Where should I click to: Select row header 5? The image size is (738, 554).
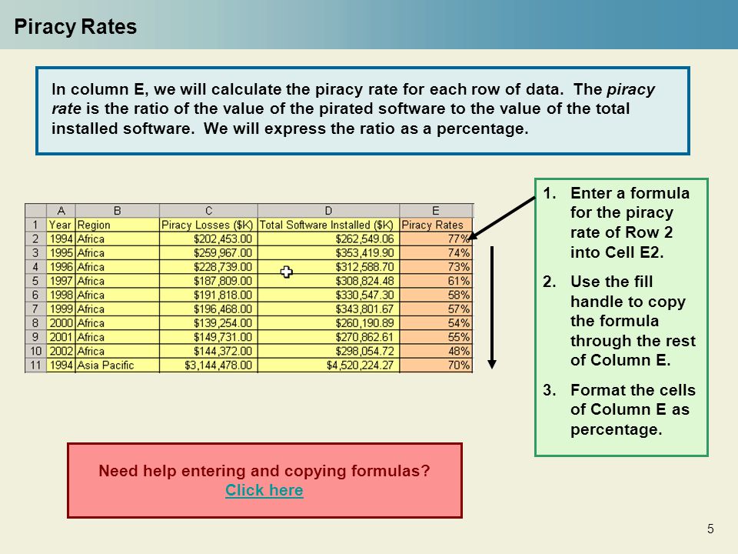[x=36, y=282]
